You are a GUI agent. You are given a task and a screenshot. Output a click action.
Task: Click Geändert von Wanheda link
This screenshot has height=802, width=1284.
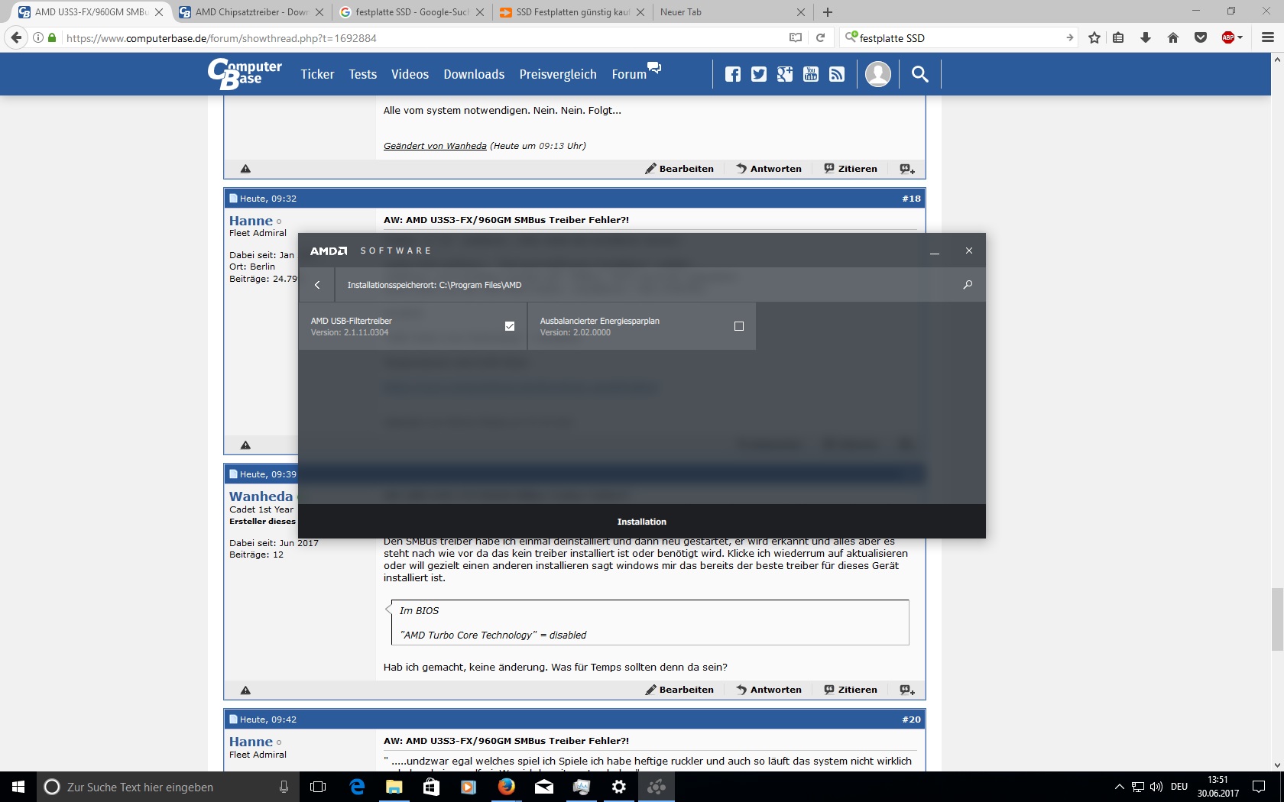(x=435, y=146)
